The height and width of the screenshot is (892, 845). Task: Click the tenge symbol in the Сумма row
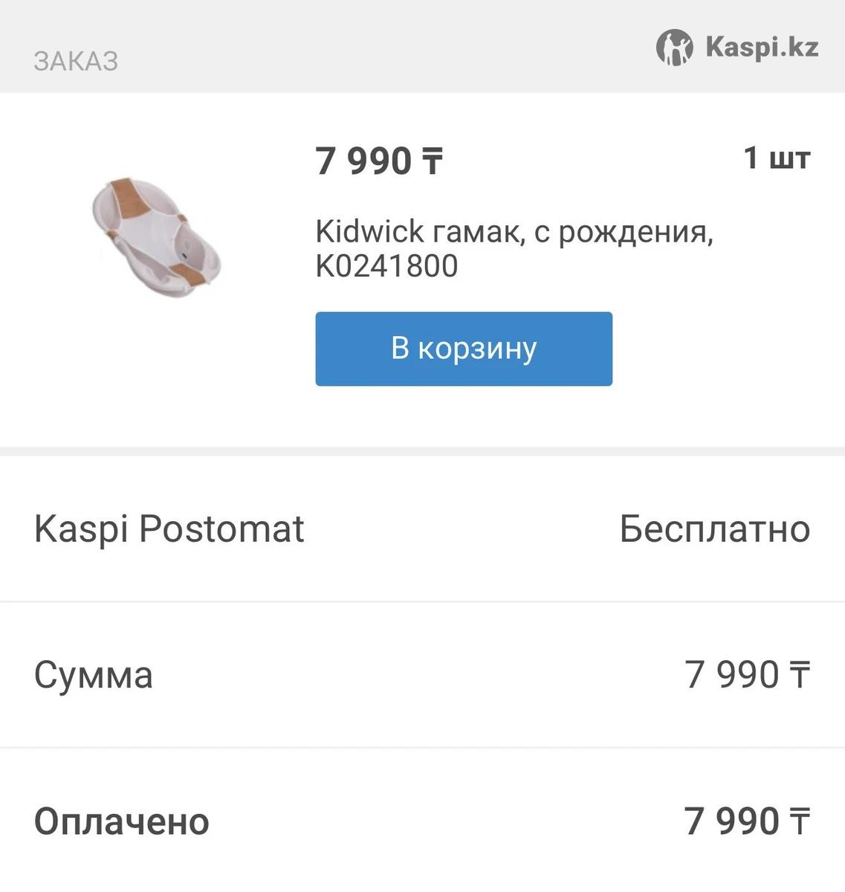[x=799, y=676]
